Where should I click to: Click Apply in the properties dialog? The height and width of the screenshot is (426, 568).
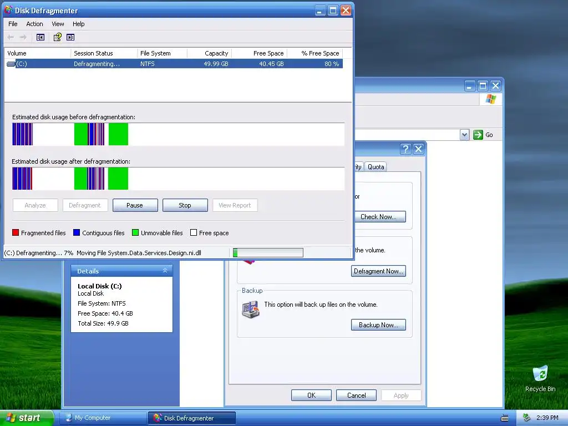[401, 395]
